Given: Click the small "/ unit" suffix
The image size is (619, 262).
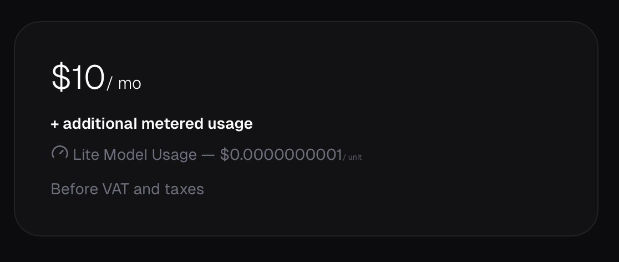Looking at the screenshot, I should pyautogui.click(x=353, y=158).
